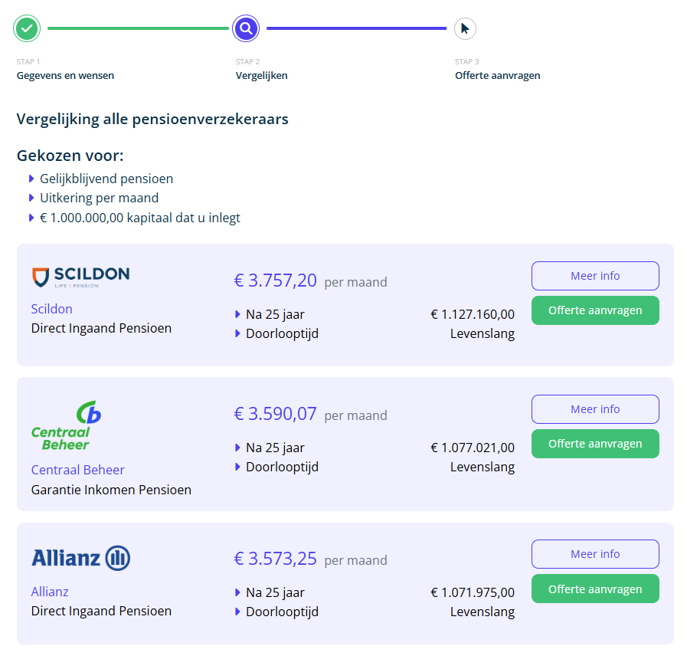Open 'Meer info' for Allianz
This screenshot has width=687, height=656.
(595, 554)
